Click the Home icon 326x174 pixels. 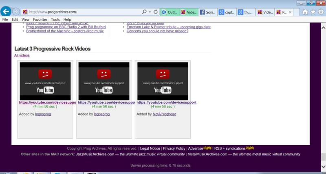pos(305,12)
